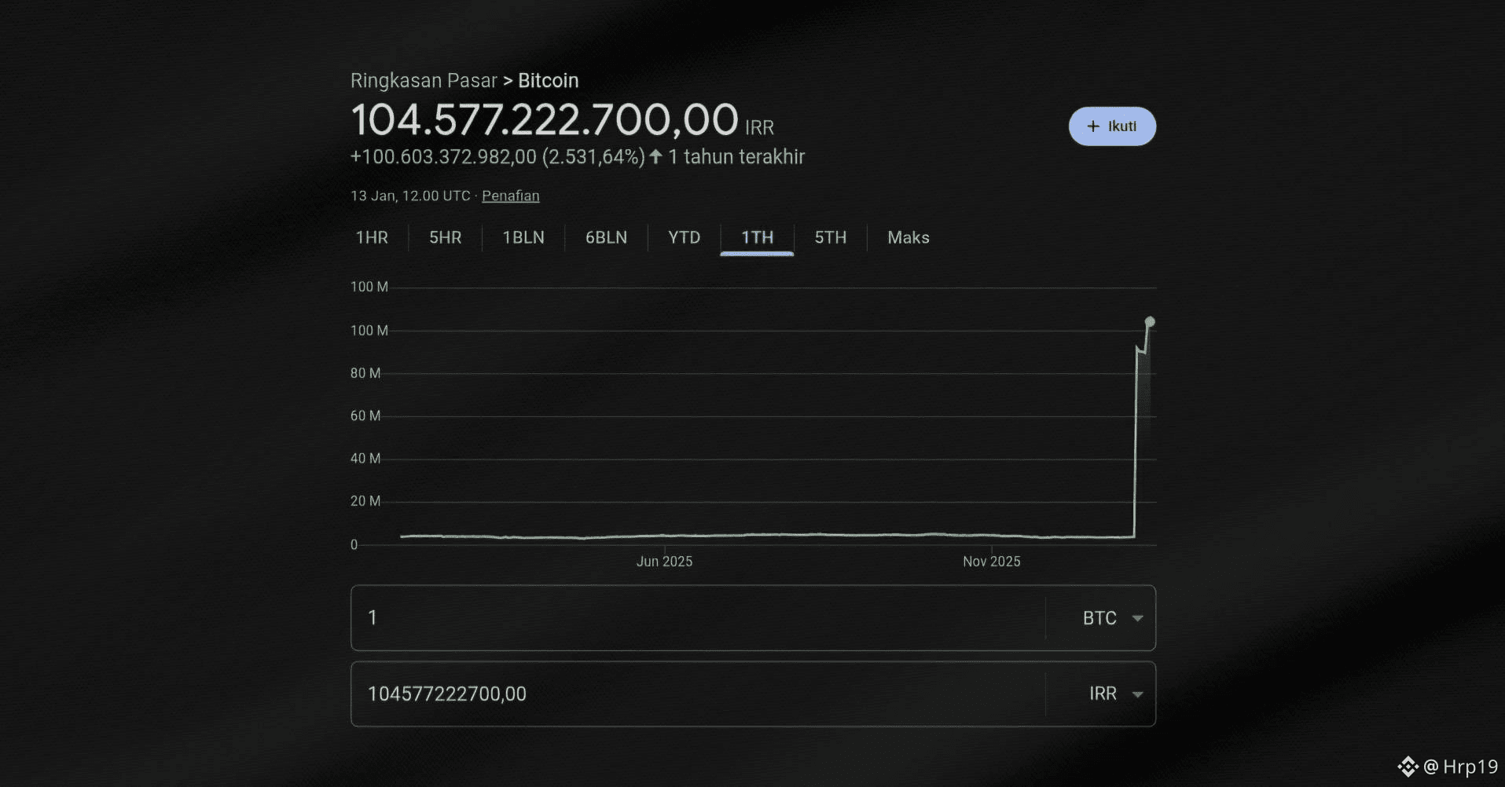1505x787 pixels.
Task: Open the Penafian disclaimer link
Action: (x=510, y=196)
